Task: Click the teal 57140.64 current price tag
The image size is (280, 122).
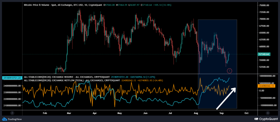Action: coord(264,54)
